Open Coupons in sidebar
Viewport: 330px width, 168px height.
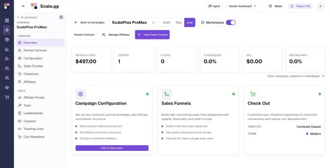click(40, 121)
